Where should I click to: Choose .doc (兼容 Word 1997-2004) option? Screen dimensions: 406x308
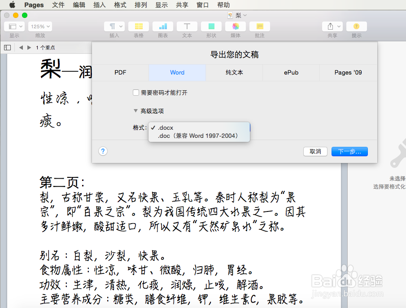(x=199, y=136)
